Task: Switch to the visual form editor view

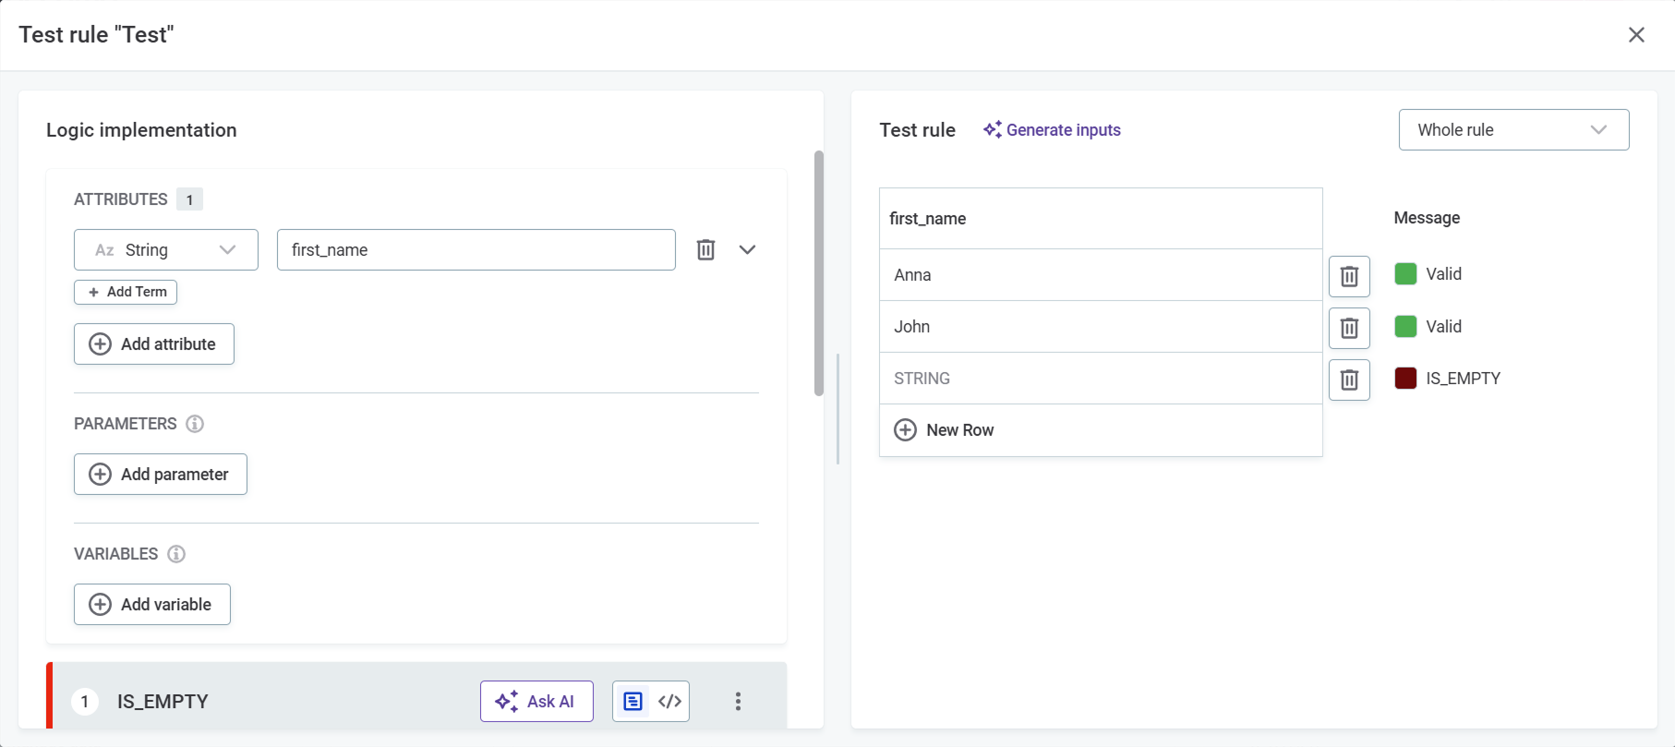Action: click(633, 702)
